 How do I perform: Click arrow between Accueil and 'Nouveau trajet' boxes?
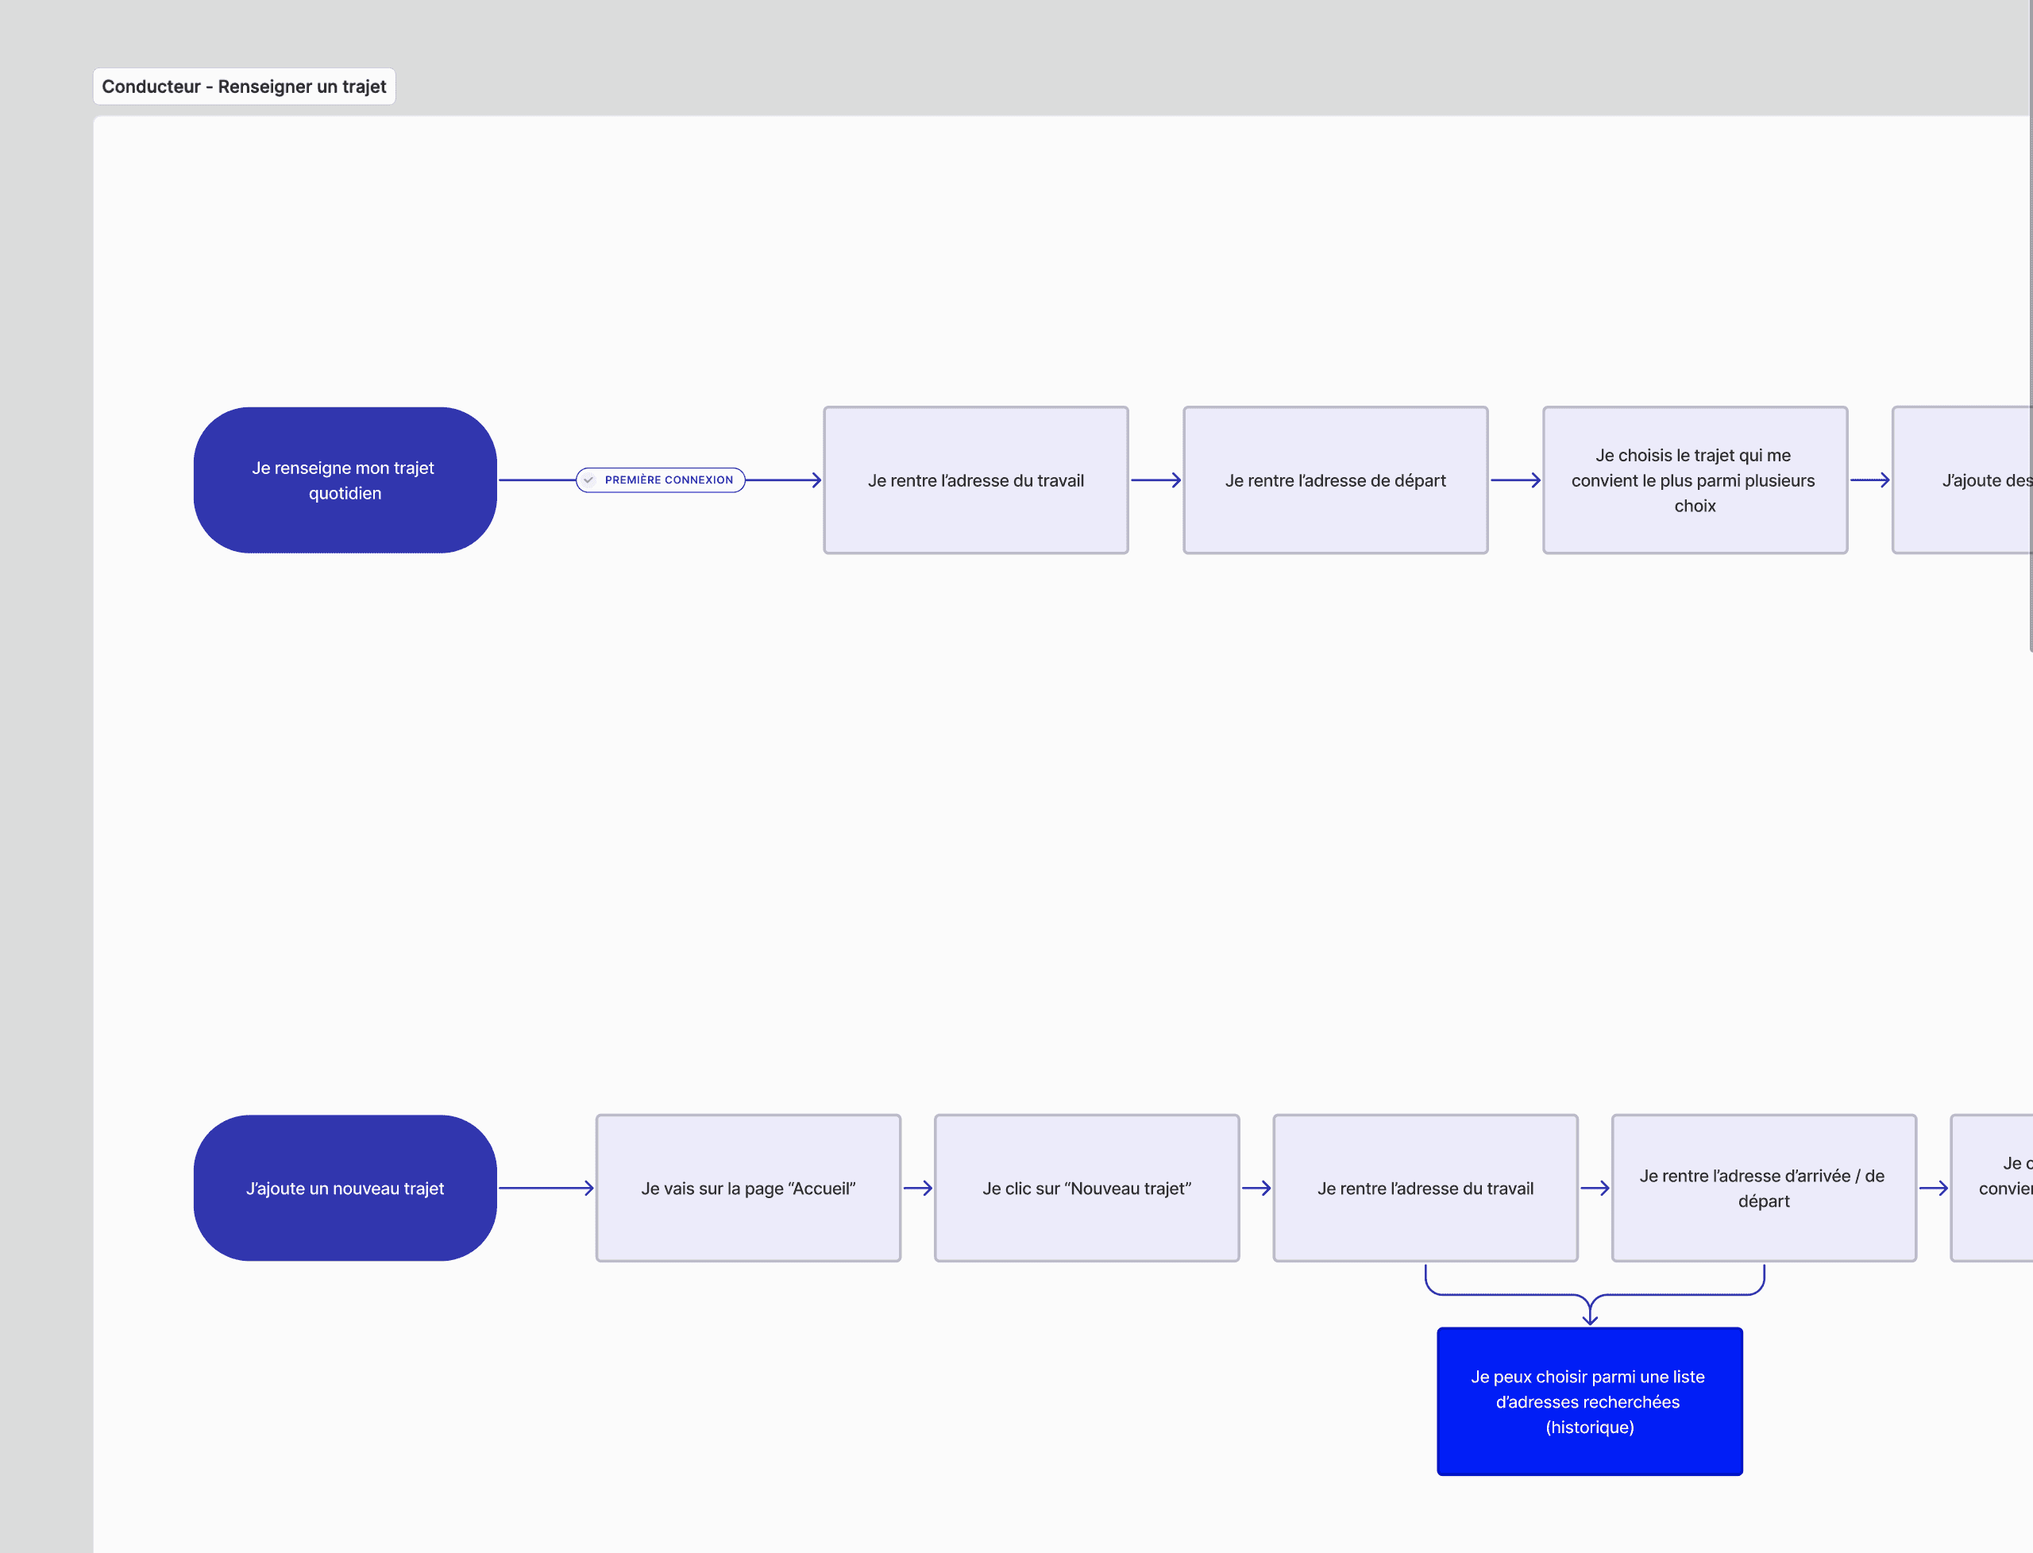pos(917,1188)
